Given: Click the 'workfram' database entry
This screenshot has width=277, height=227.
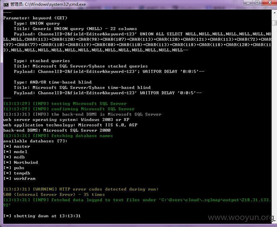Looking at the screenshot, I should [19, 179].
